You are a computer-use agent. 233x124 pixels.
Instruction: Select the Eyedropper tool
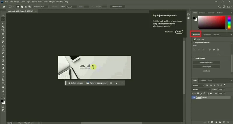3,38
